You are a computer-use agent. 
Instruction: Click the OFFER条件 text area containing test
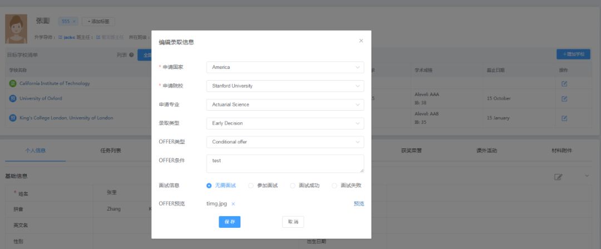(x=285, y=163)
